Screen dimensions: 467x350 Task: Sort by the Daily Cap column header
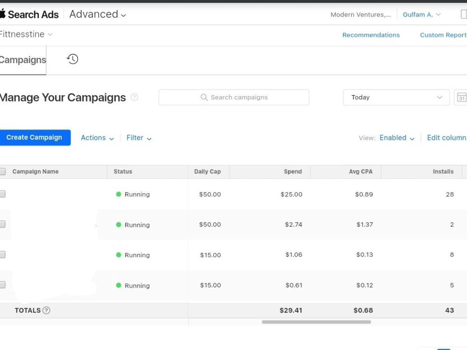207,172
